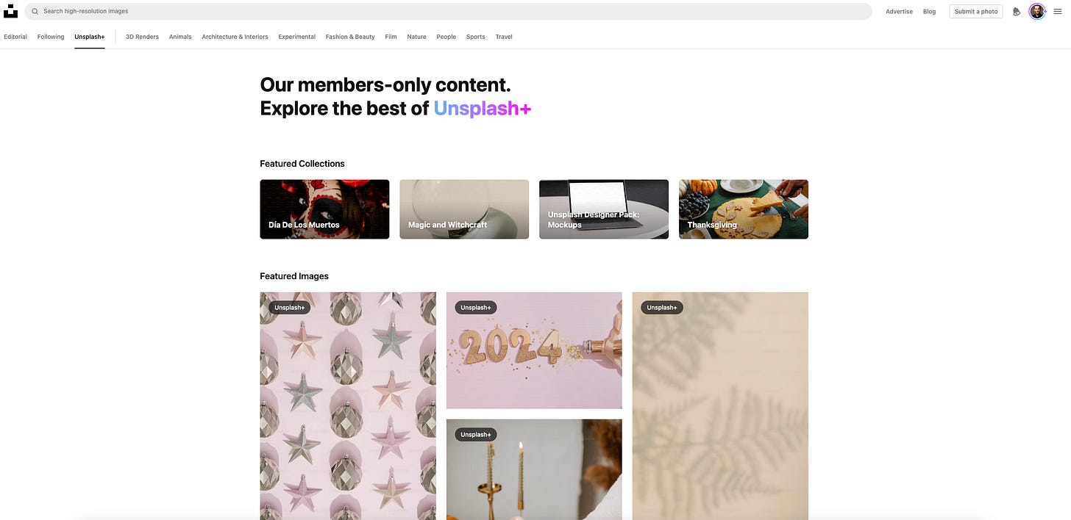Image resolution: width=1071 pixels, height=520 pixels.
Task: Click the Submit a photo button
Action: tap(976, 12)
